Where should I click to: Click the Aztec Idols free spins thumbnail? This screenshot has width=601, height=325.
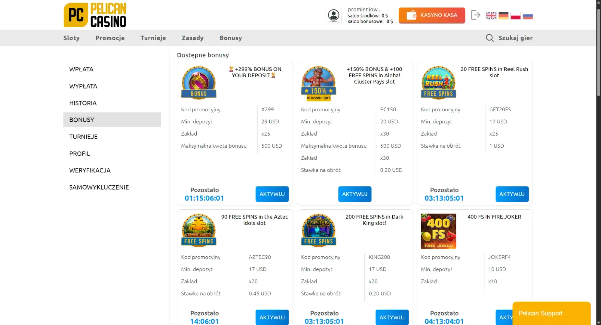click(x=198, y=230)
